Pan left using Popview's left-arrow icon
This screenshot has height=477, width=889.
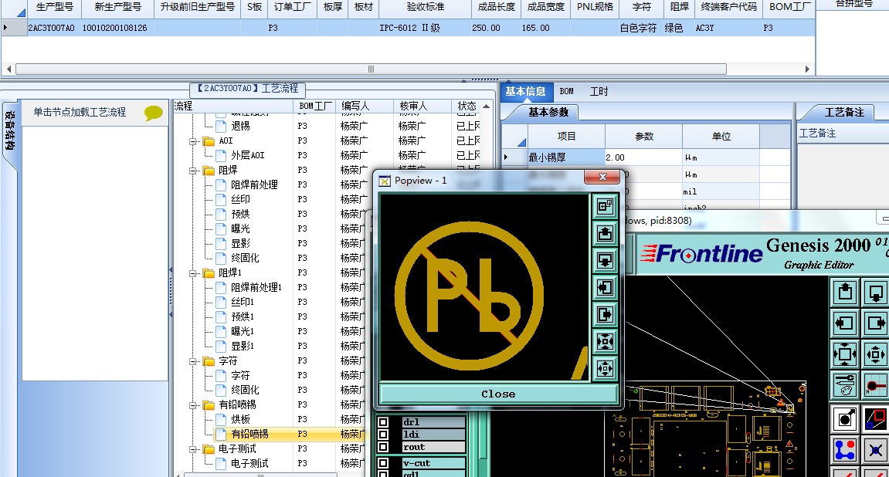tap(605, 288)
